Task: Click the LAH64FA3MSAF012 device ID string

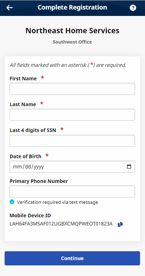Action: 61,224
